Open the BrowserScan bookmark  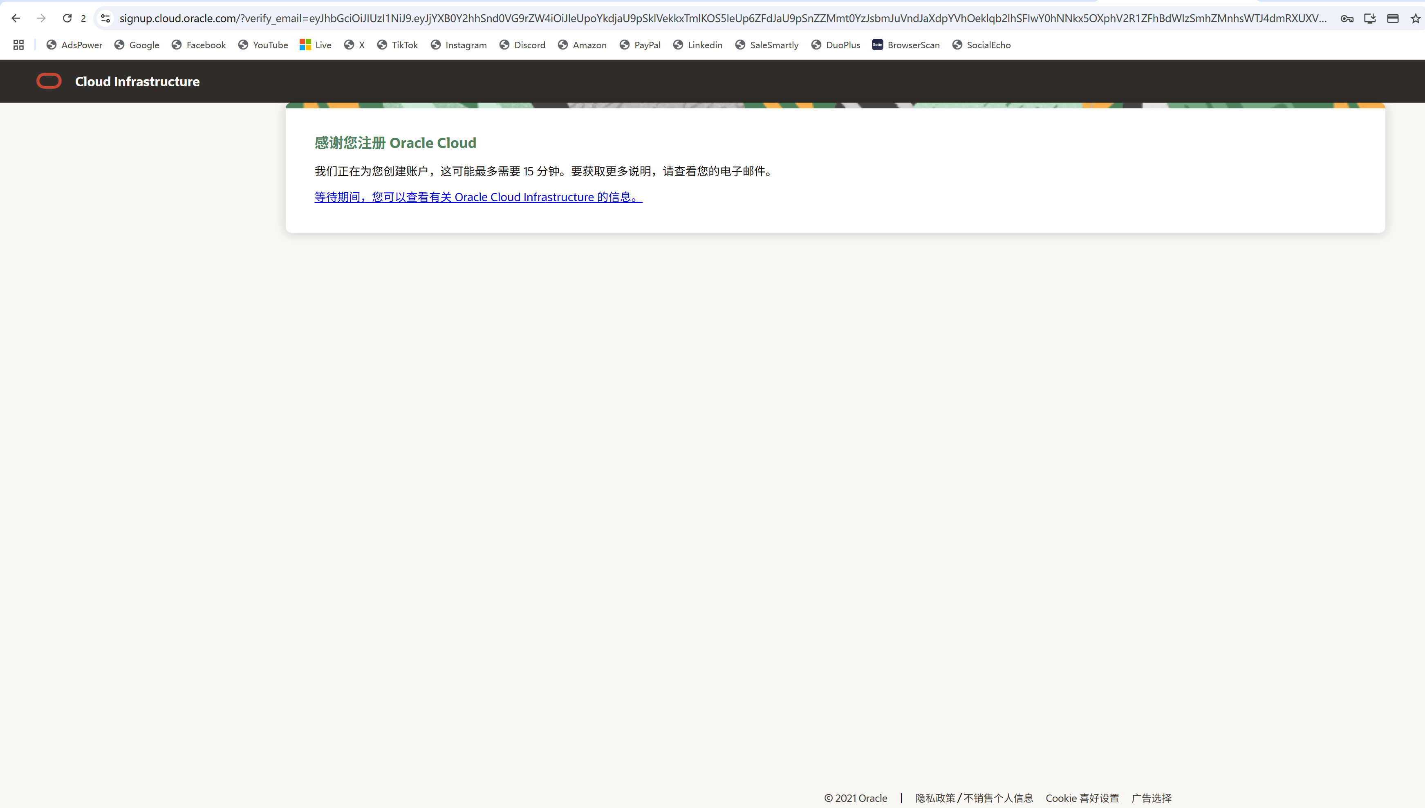905,45
